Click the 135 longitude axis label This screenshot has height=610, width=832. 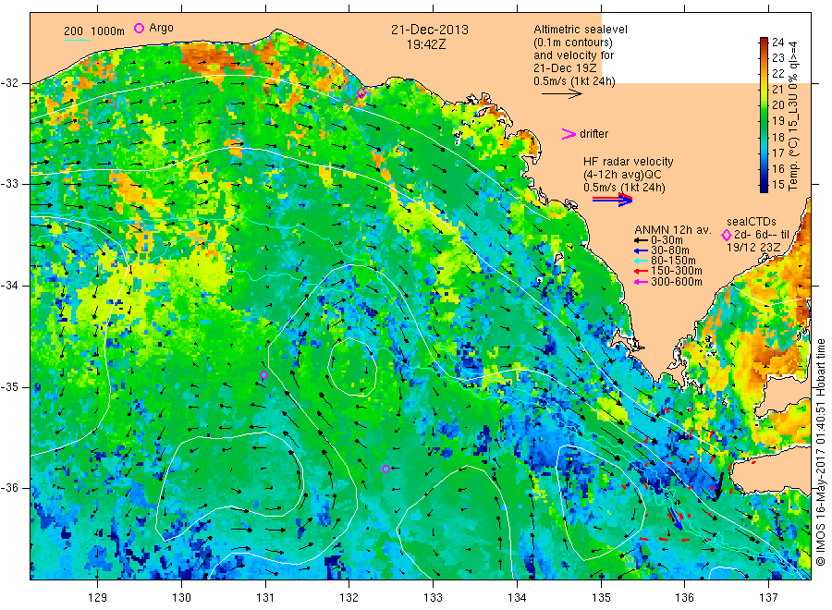[x=601, y=598]
